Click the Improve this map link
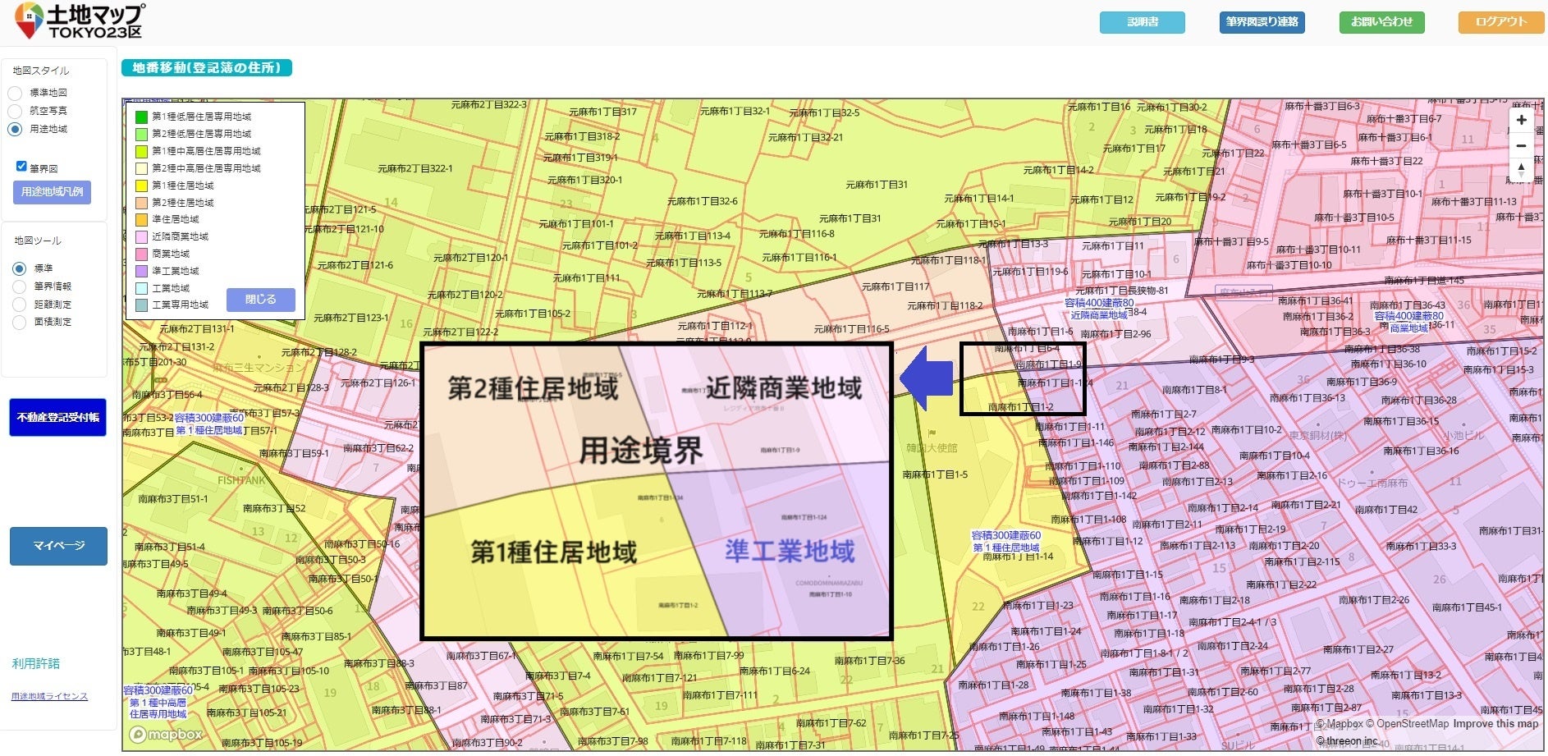This screenshot has width=1548, height=756. 1495,724
